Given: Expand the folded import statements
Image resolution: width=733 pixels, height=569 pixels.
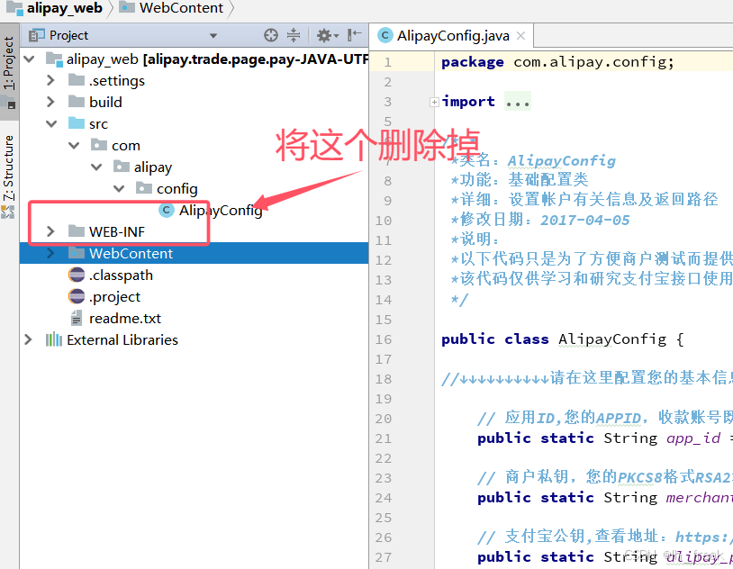Looking at the screenshot, I should tap(434, 102).
